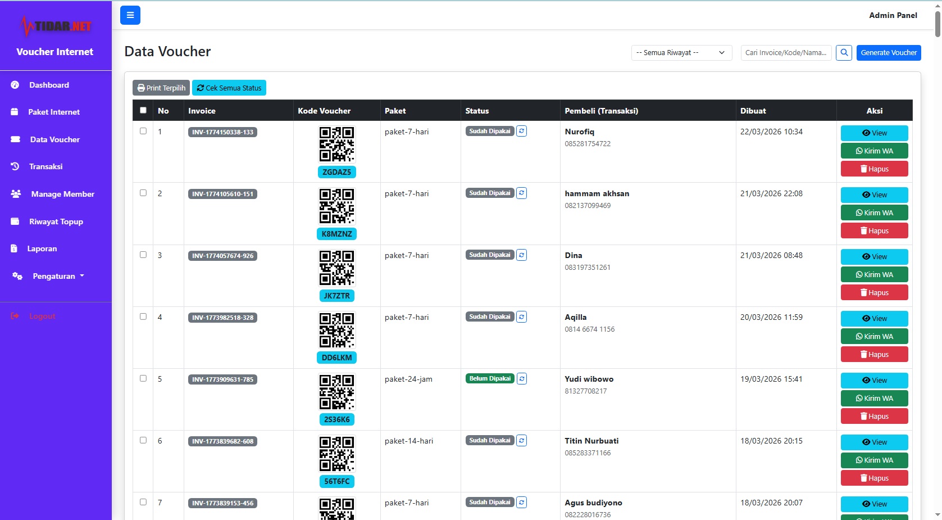Screen dimensions: 942x520
Task: Delete Dina's voucher with Hapus
Action: [x=874, y=293]
